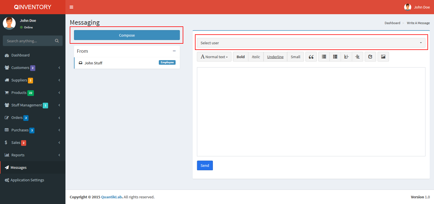Click the insert image icon
Image resolution: width=434 pixels, height=204 pixels.
[383, 57]
